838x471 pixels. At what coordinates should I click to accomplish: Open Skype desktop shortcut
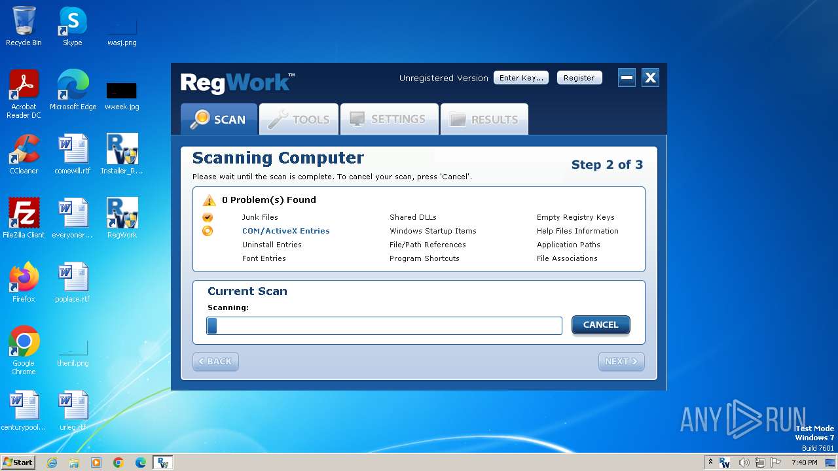pos(72,26)
